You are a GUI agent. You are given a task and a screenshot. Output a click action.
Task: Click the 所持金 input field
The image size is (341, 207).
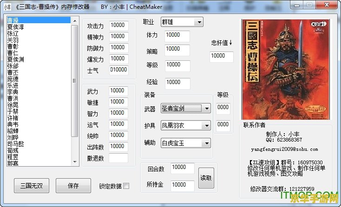[x=182, y=186]
